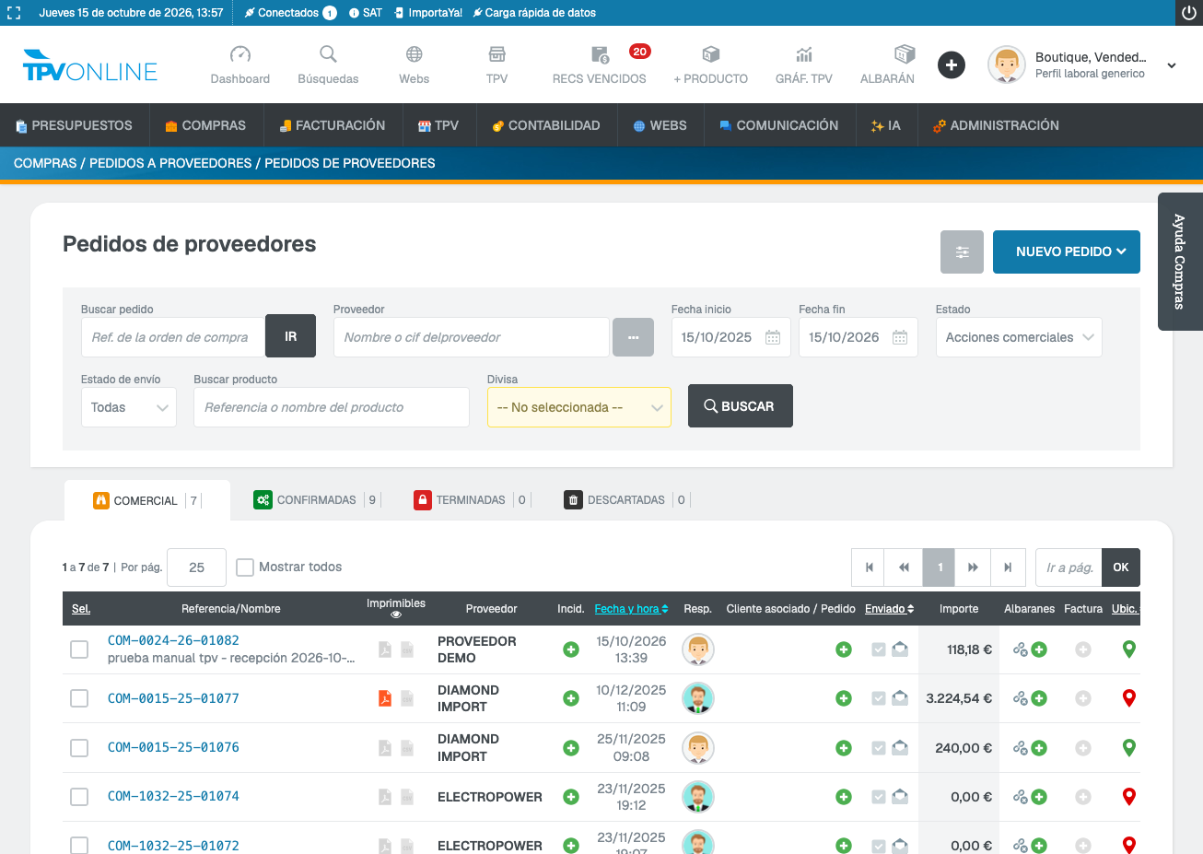
Task: Expand user profile chevron menu
Action: coord(1172,65)
